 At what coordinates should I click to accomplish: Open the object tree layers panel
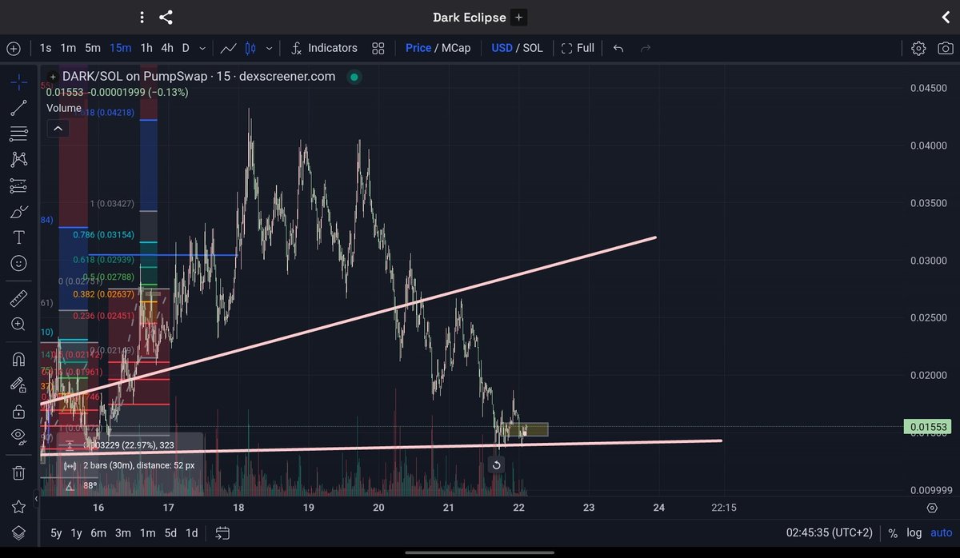(18, 532)
